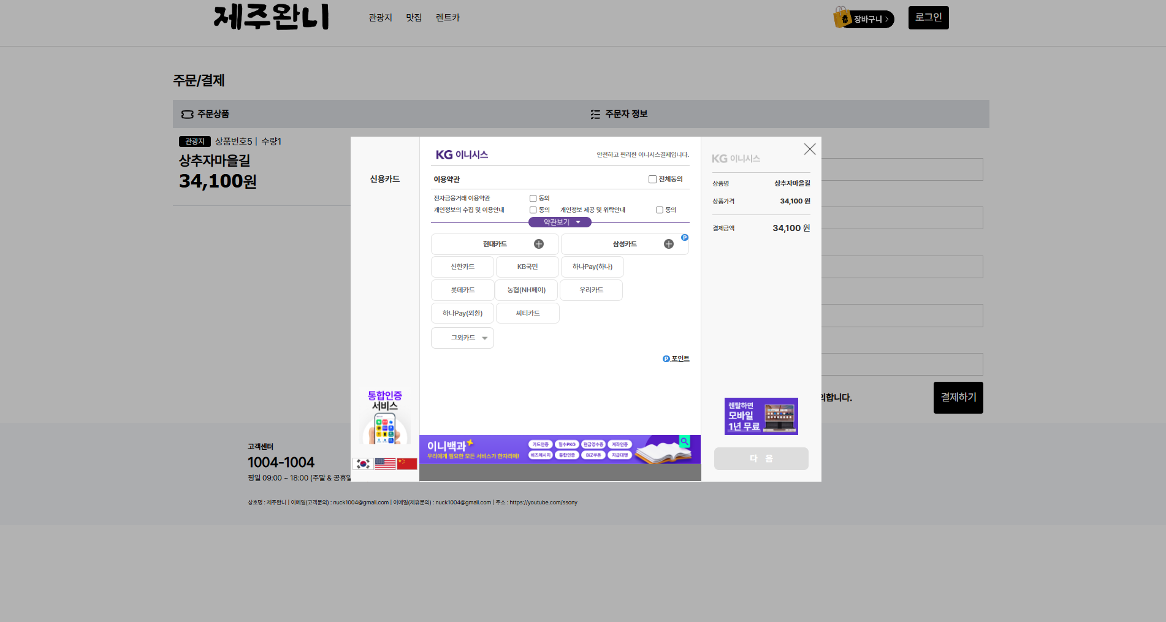Choose 농협(NH페이)
Image resolution: width=1166 pixels, height=622 pixels.
[527, 290]
